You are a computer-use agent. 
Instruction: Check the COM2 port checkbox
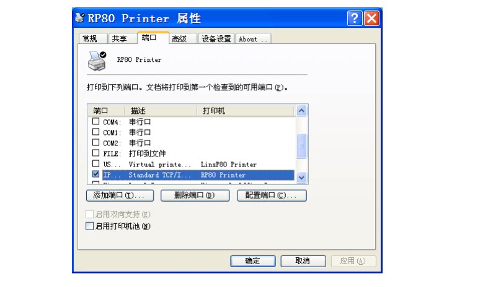tap(96, 142)
